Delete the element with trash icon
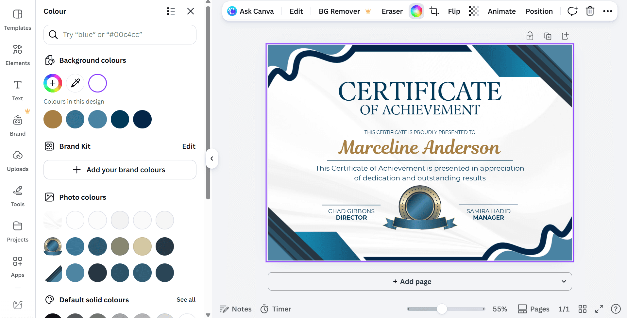The width and height of the screenshot is (627, 318). pos(590,11)
